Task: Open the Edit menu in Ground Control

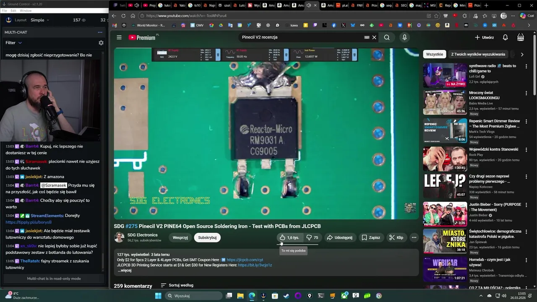Action: point(13,10)
